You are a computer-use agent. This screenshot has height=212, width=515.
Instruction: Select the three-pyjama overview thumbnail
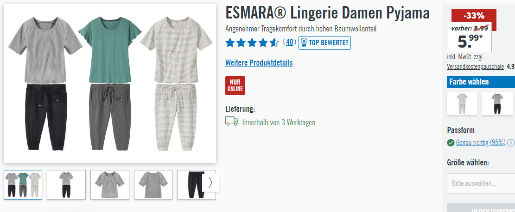(x=23, y=185)
